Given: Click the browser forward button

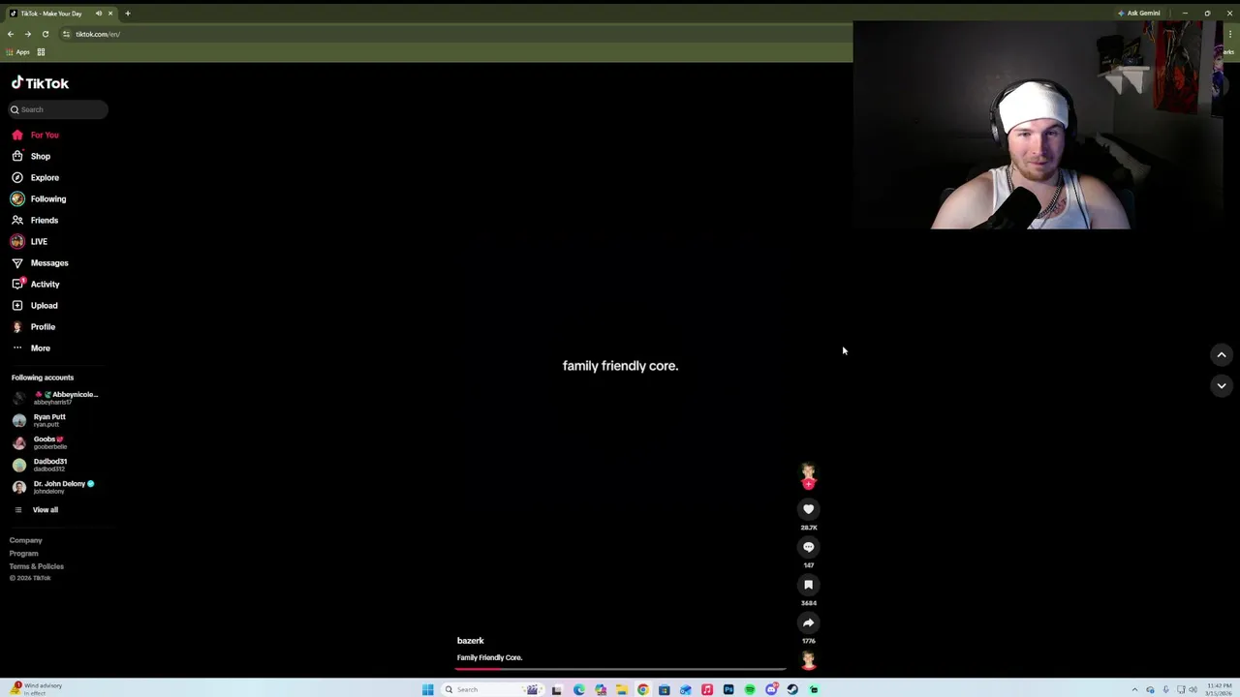Looking at the screenshot, I should click(28, 34).
